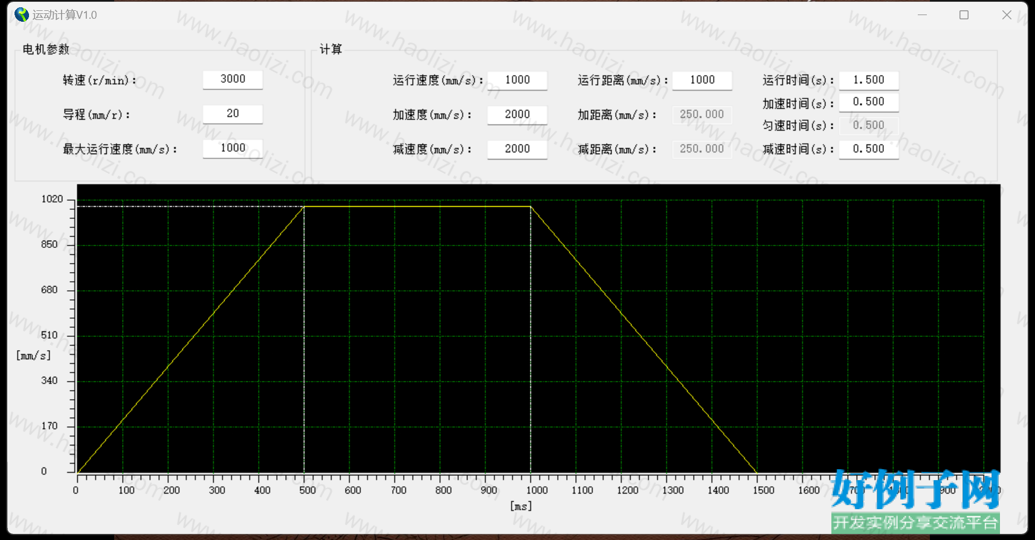The width and height of the screenshot is (1035, 540).
Task: Close the 运动计算V1.0 window
Action: [x=1007, y=15]
